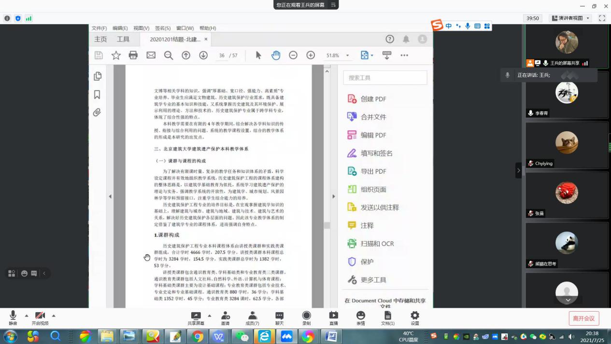Open the attachments paperclip panel

97,112
